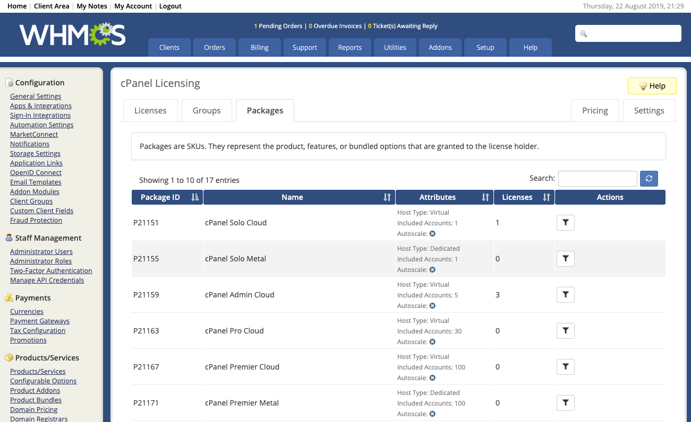The height and width of the screenshot is (422, 691).
Task: Go to Home link
Action: (17, 6)
